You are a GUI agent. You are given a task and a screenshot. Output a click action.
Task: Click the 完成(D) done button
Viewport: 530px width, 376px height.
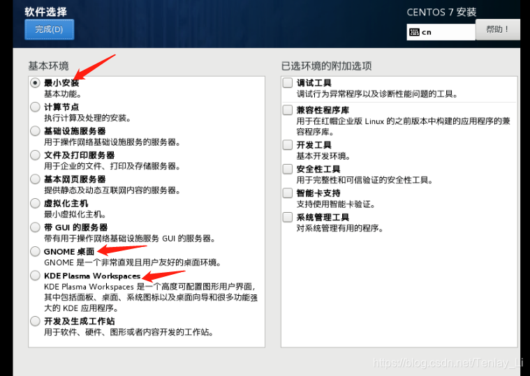[49, 29]
